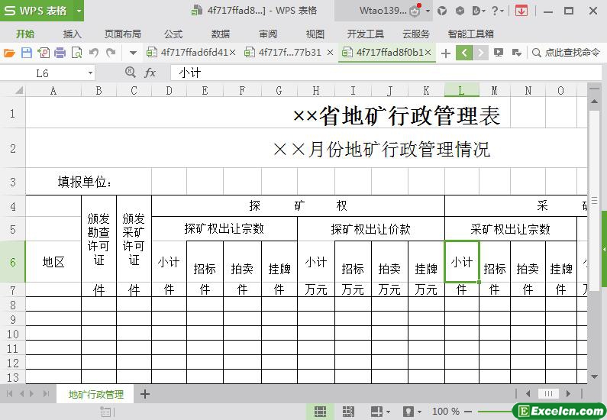This screenshot has height=420, width=607.
Task: Close the 4f717ffad6fd41 document tab
Action: [232, 52]
